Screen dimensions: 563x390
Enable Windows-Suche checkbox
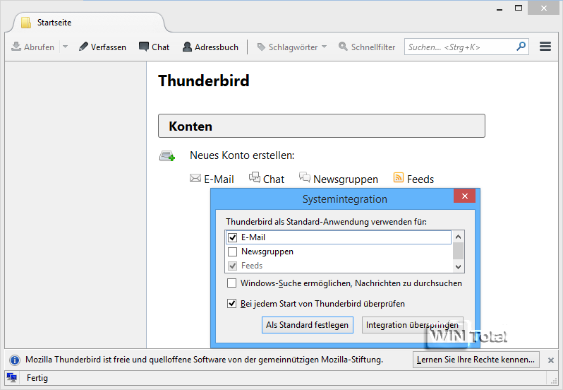[x=232, y=283]
